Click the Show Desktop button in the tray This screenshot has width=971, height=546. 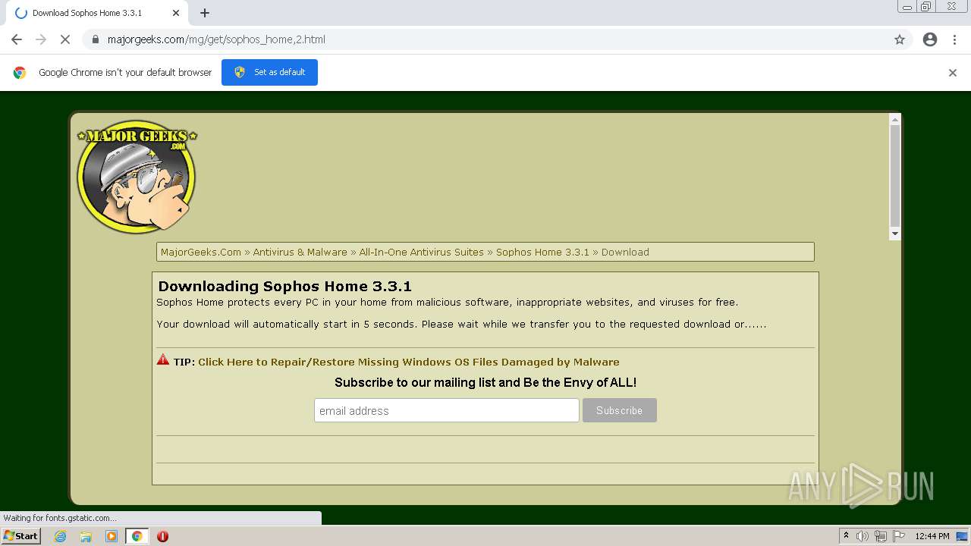pyautogui.click(x=962, y=536)
